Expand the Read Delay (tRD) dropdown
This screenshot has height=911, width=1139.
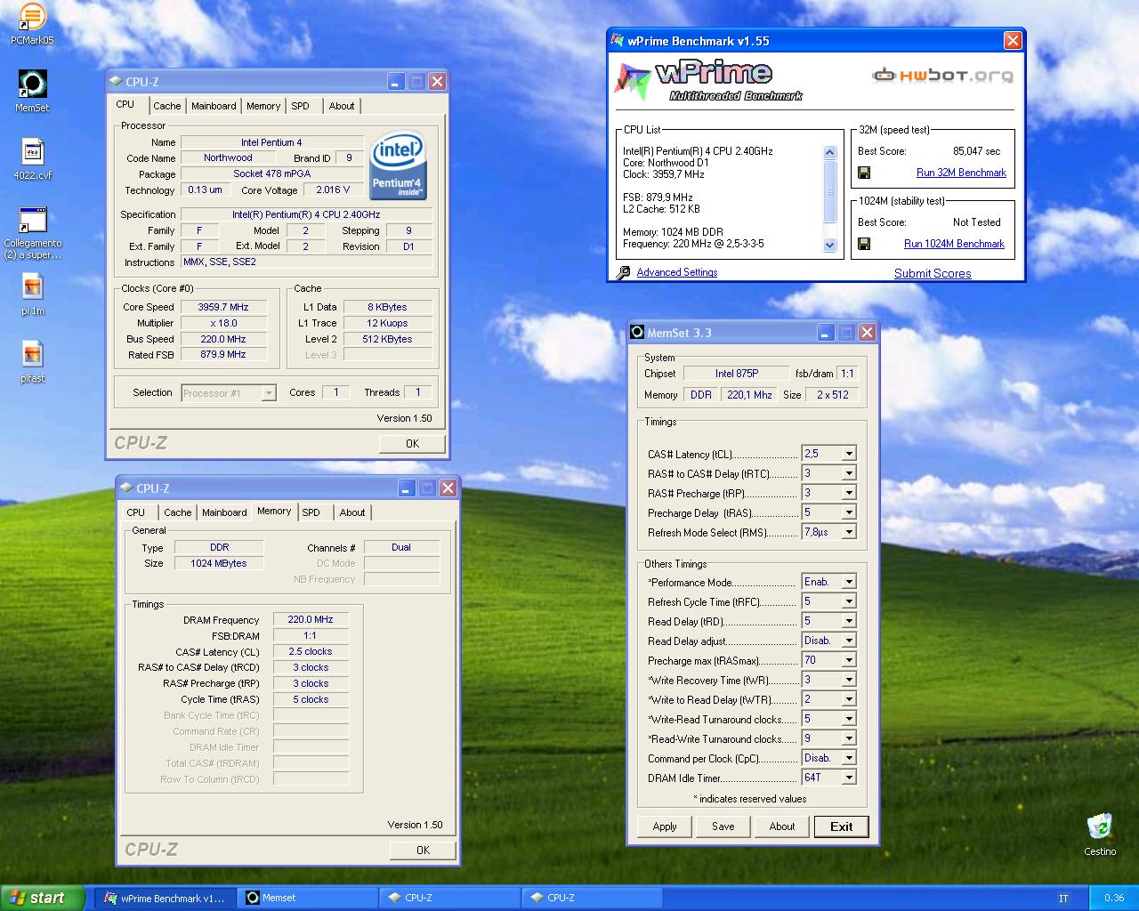tap(849, 621)
